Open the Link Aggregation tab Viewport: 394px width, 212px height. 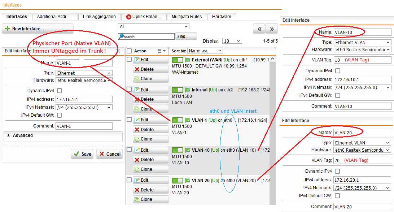[x=99, y=17]
